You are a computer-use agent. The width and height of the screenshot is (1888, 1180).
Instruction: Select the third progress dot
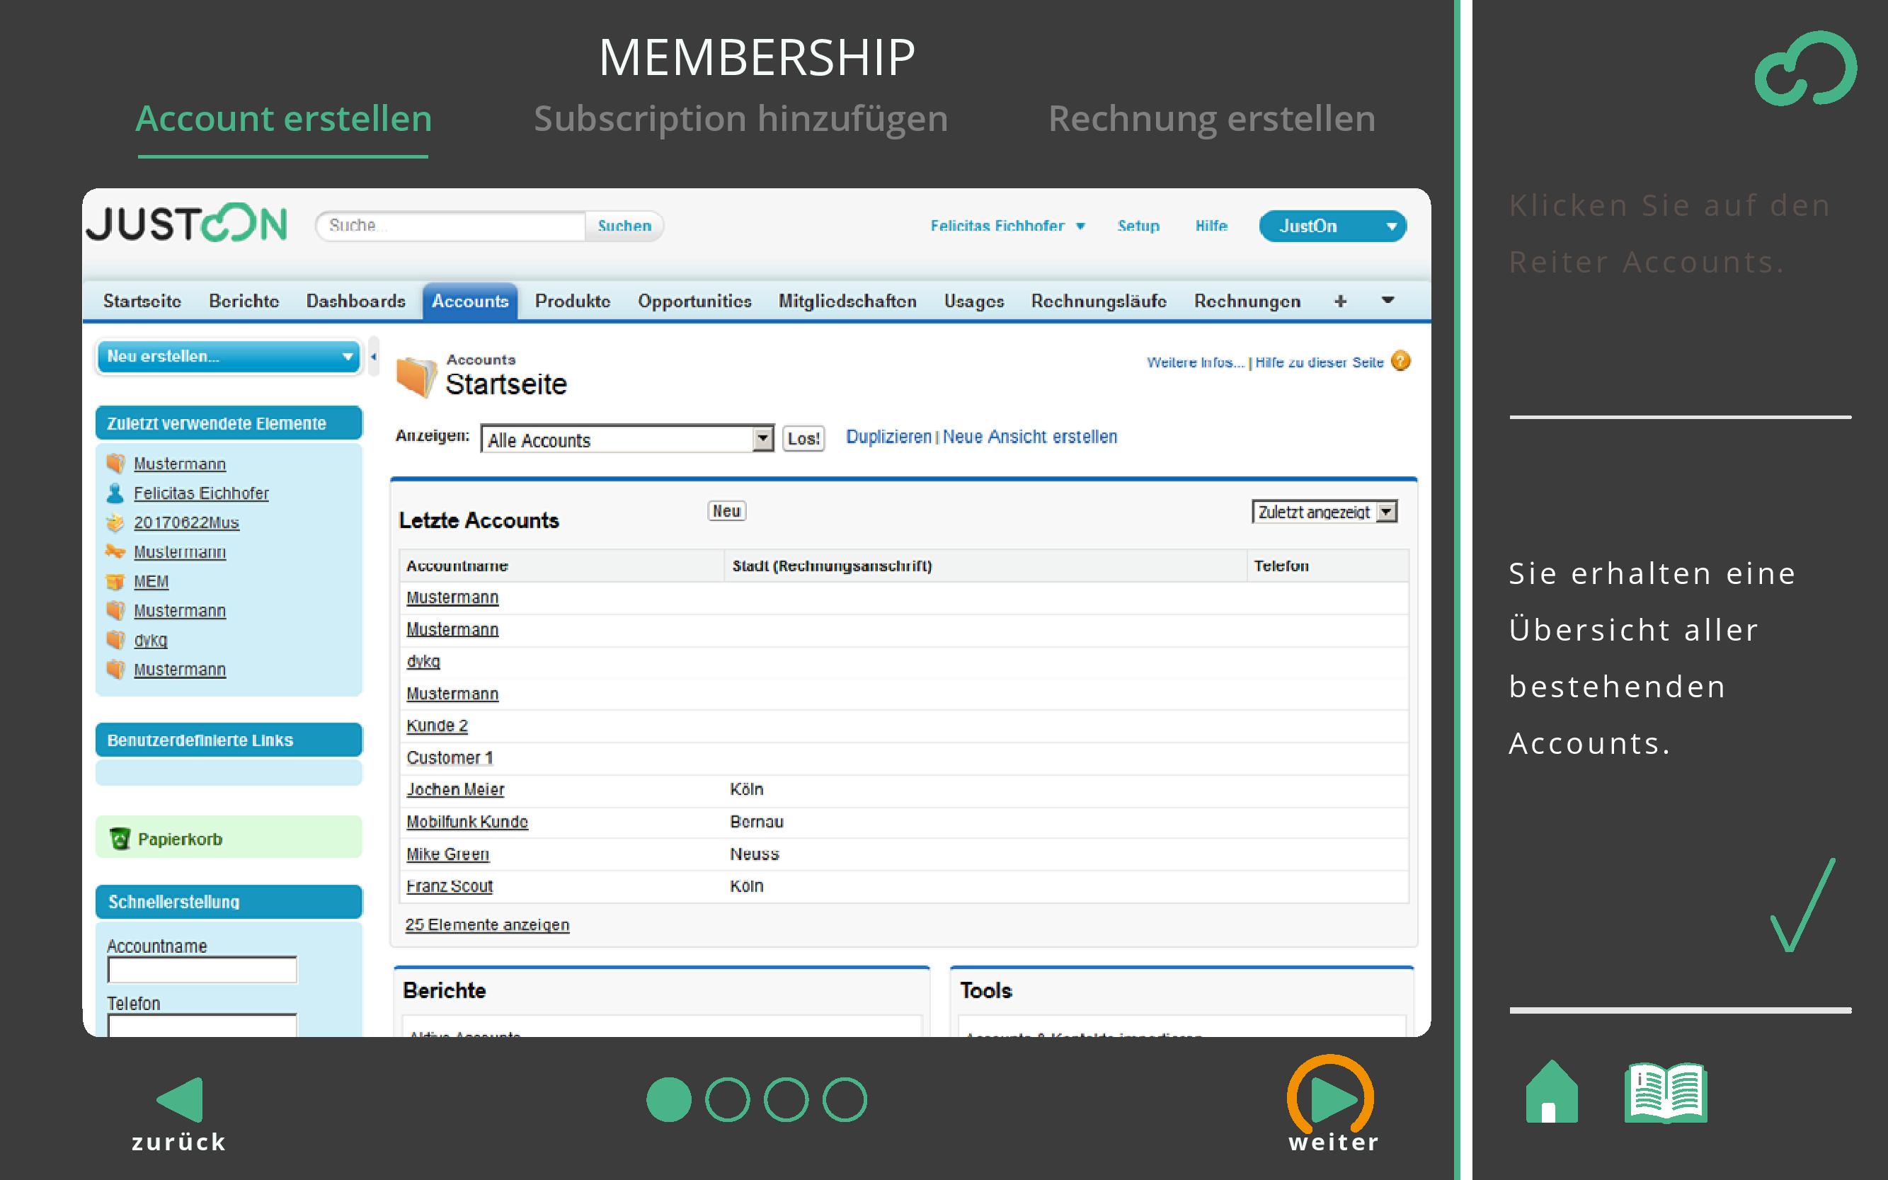point(785,1099)
